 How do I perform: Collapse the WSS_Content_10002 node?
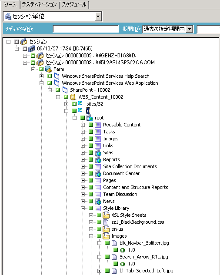click(x=58, y=97)
